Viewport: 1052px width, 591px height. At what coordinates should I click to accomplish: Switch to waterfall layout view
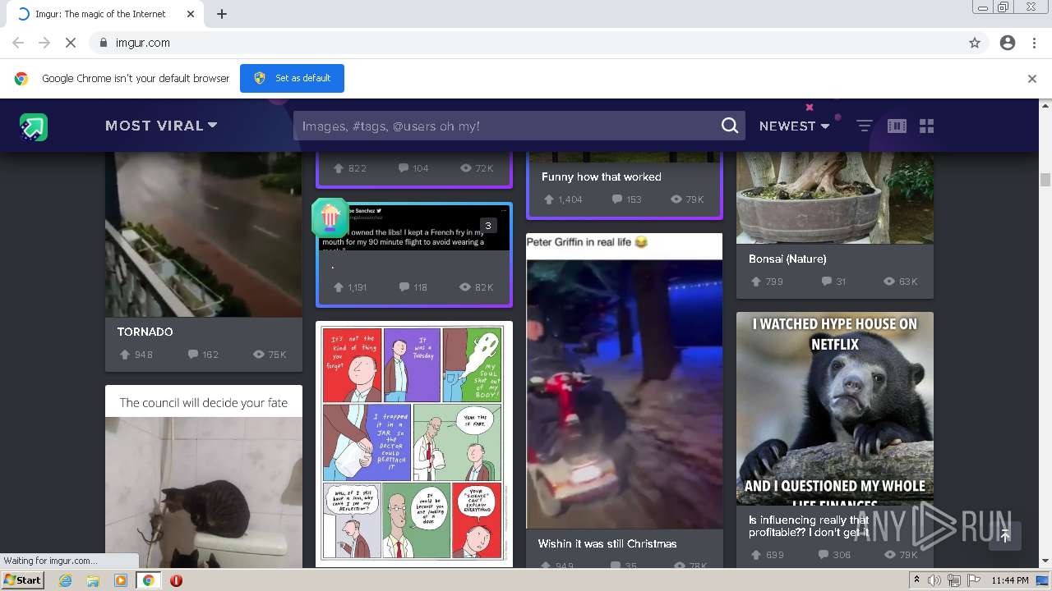(897, 126)
